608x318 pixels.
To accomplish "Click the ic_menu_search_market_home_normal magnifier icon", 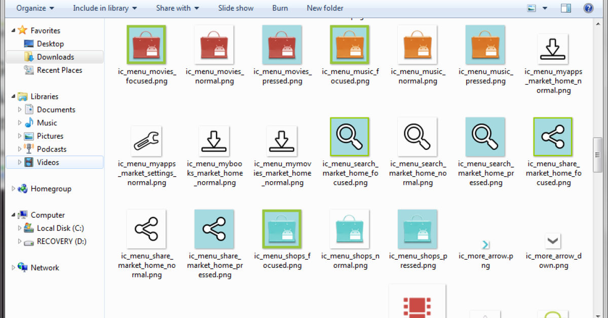I will (x=417, y=137).
